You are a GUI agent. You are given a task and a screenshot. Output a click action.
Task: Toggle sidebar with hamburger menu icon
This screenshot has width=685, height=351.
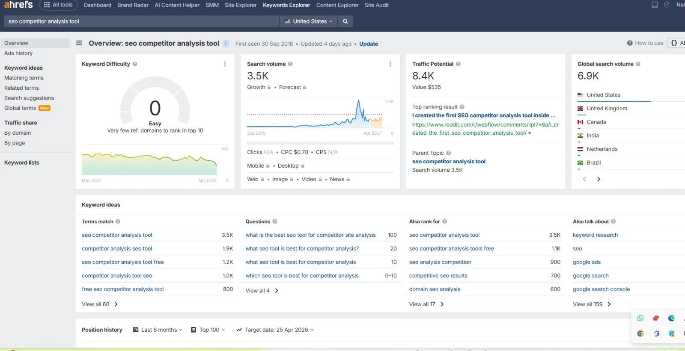click(x=79, y=43)
